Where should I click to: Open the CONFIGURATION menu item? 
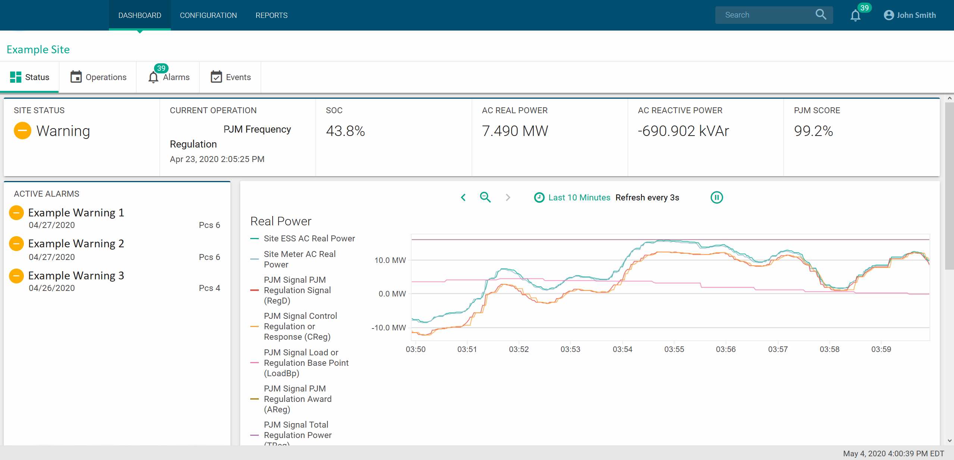click(x=208, y=15)
